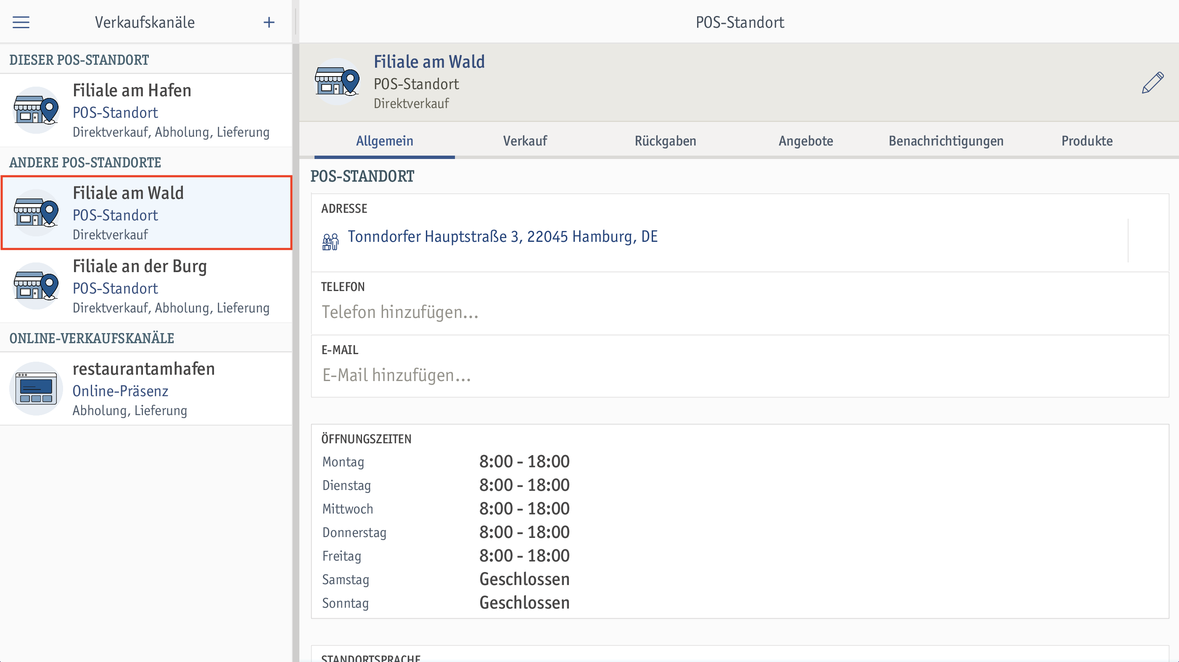Viewport: 1179px width, 662px height.
Task: Switch to the Verkauf tab
Action: click(x=525, y=140)
